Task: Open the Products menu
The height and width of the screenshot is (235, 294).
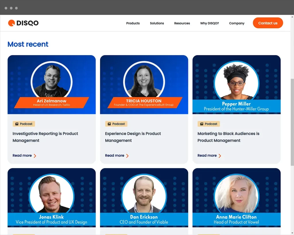Action: (x=133, y=23)
